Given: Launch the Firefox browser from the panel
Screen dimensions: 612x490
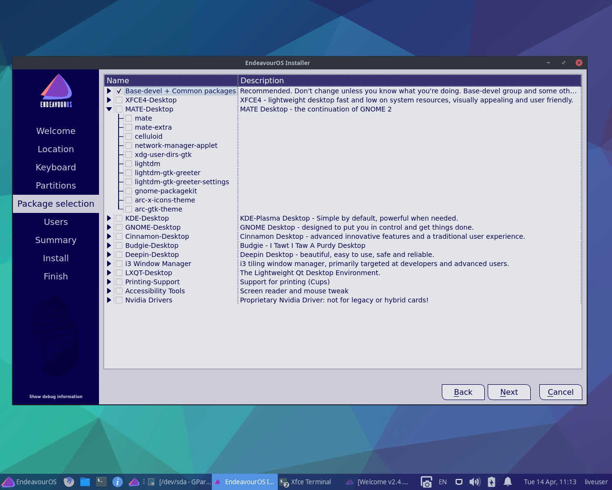Looking at the screenshot, I should click(x=69, y=482).
